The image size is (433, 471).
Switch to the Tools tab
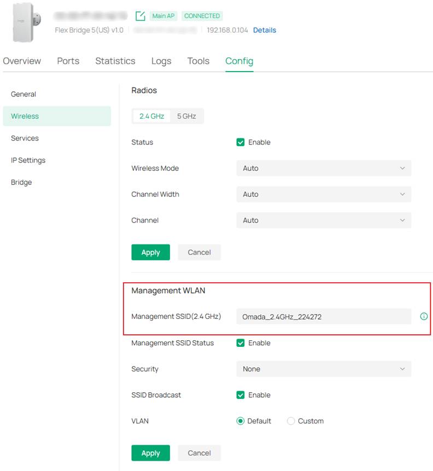[198, 61]
